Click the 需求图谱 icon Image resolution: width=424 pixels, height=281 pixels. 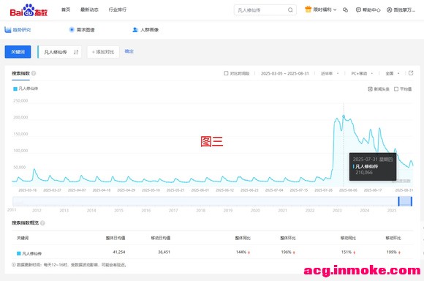(x=72, y=29)
